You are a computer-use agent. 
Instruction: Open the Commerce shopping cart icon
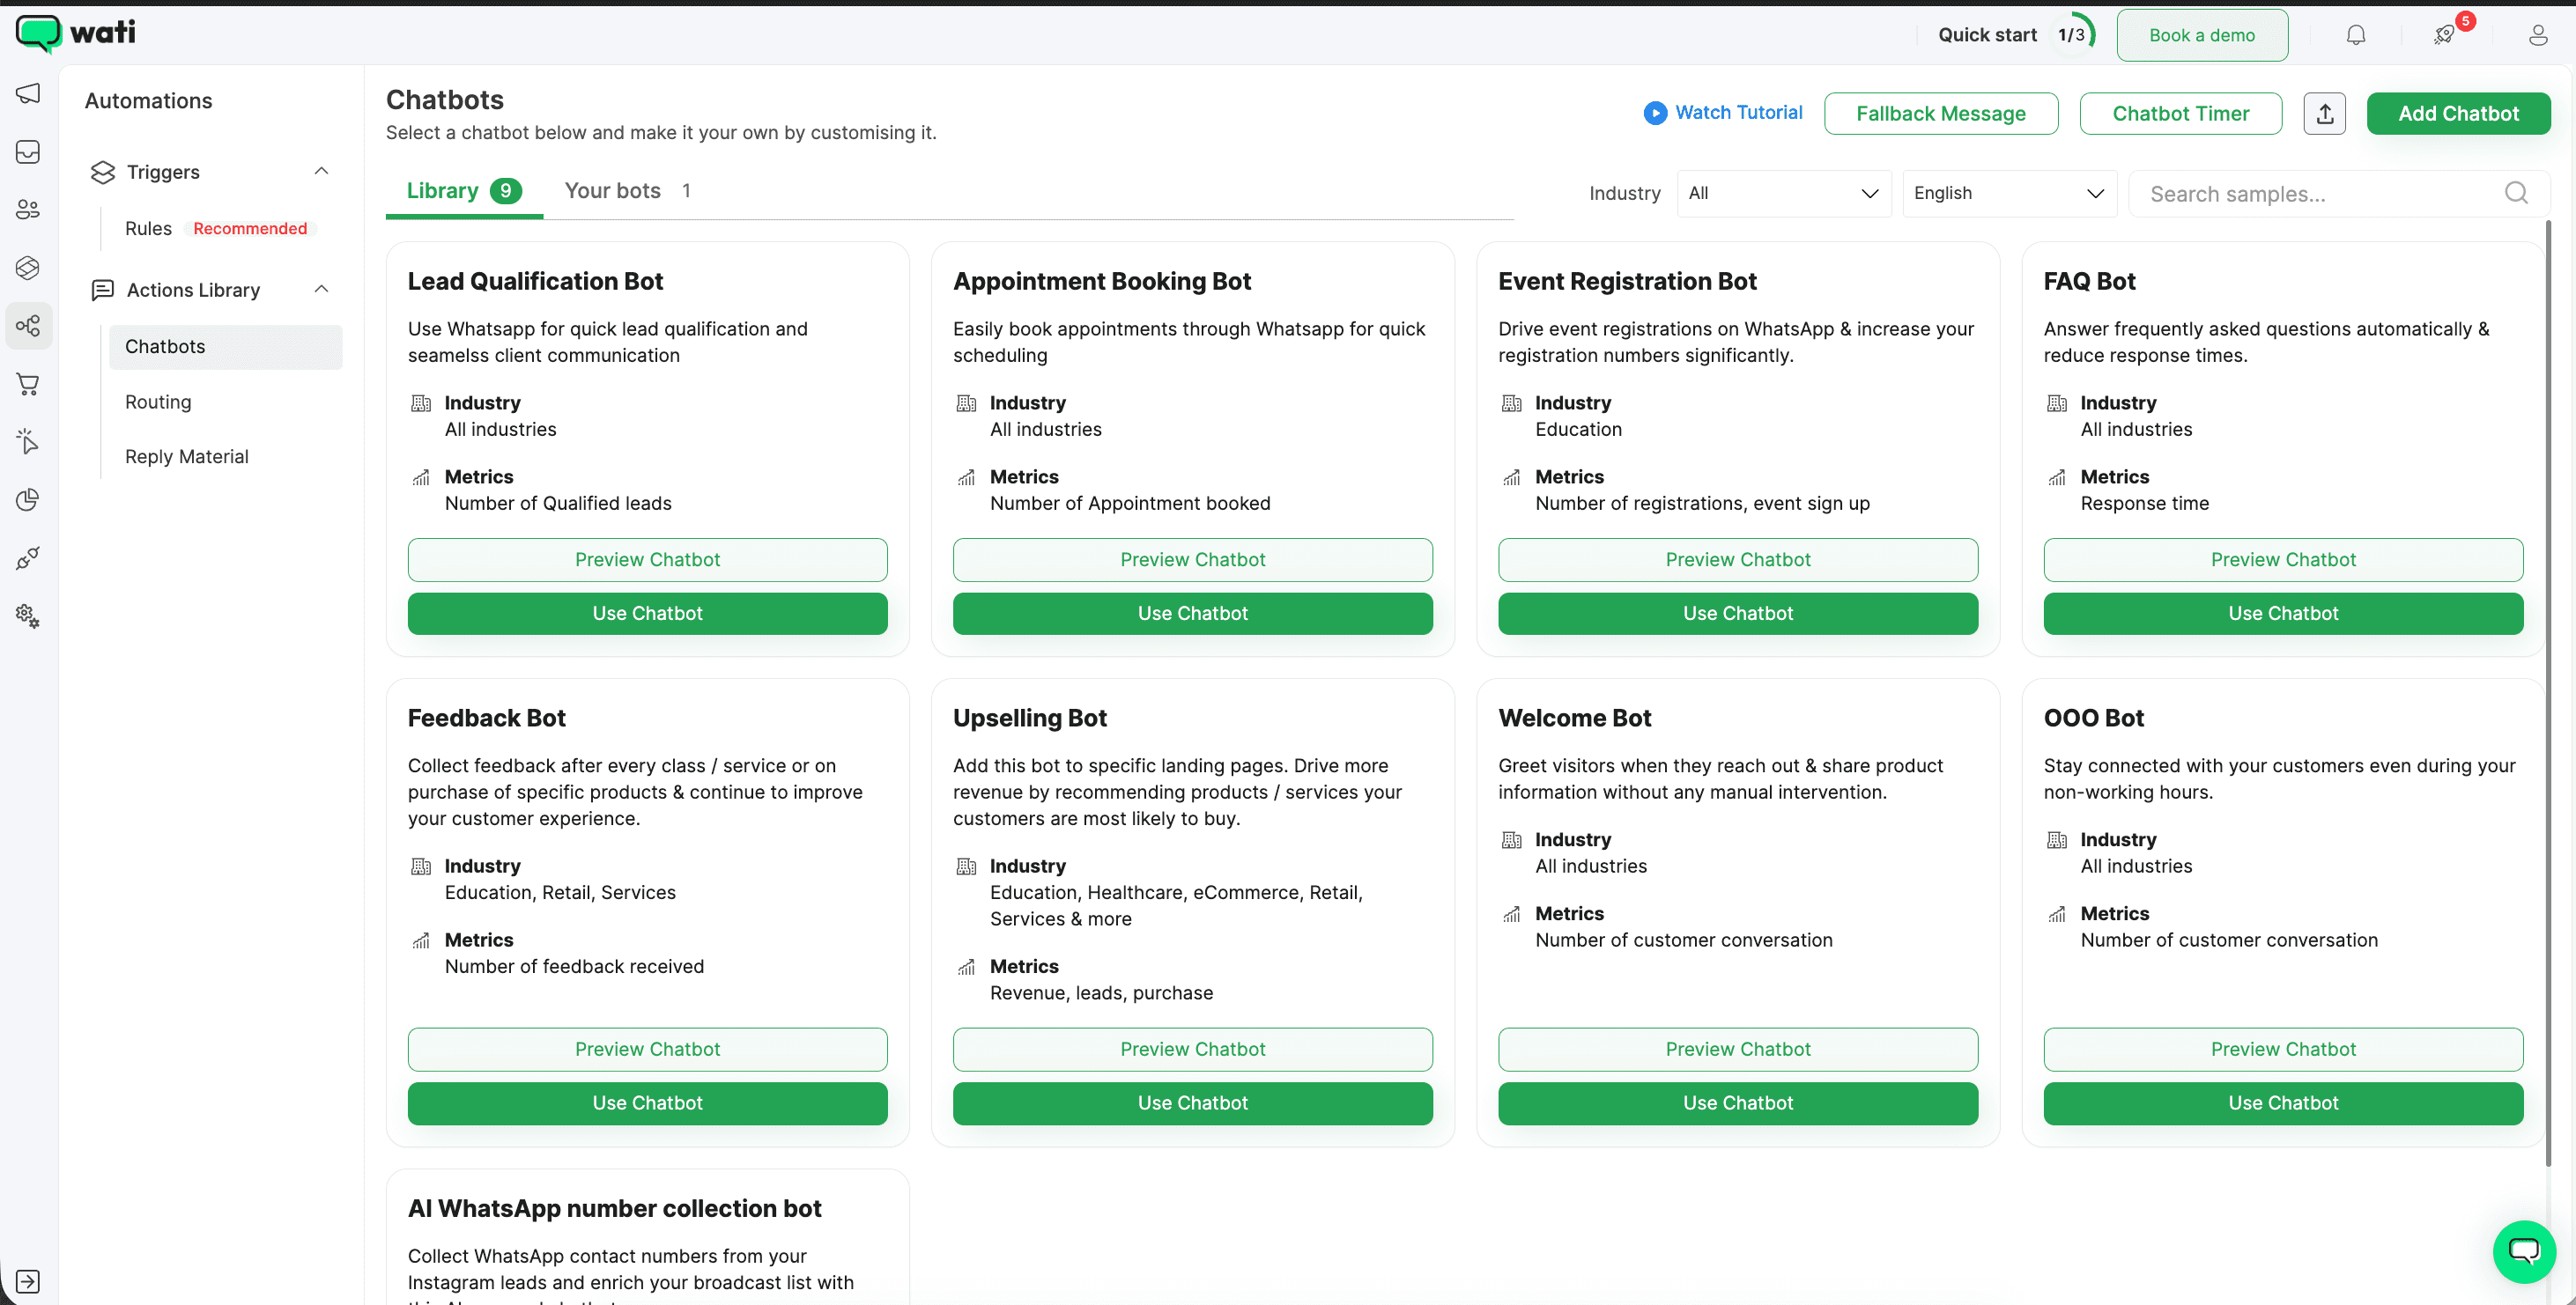pyautogui.click(x=28, y=384)
